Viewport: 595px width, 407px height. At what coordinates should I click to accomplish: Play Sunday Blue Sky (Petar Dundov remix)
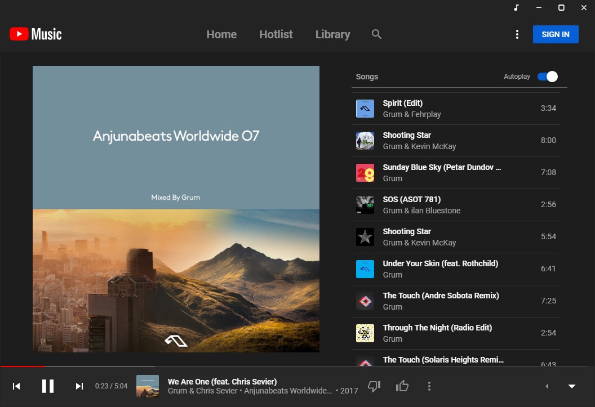[x=456, y=173]
